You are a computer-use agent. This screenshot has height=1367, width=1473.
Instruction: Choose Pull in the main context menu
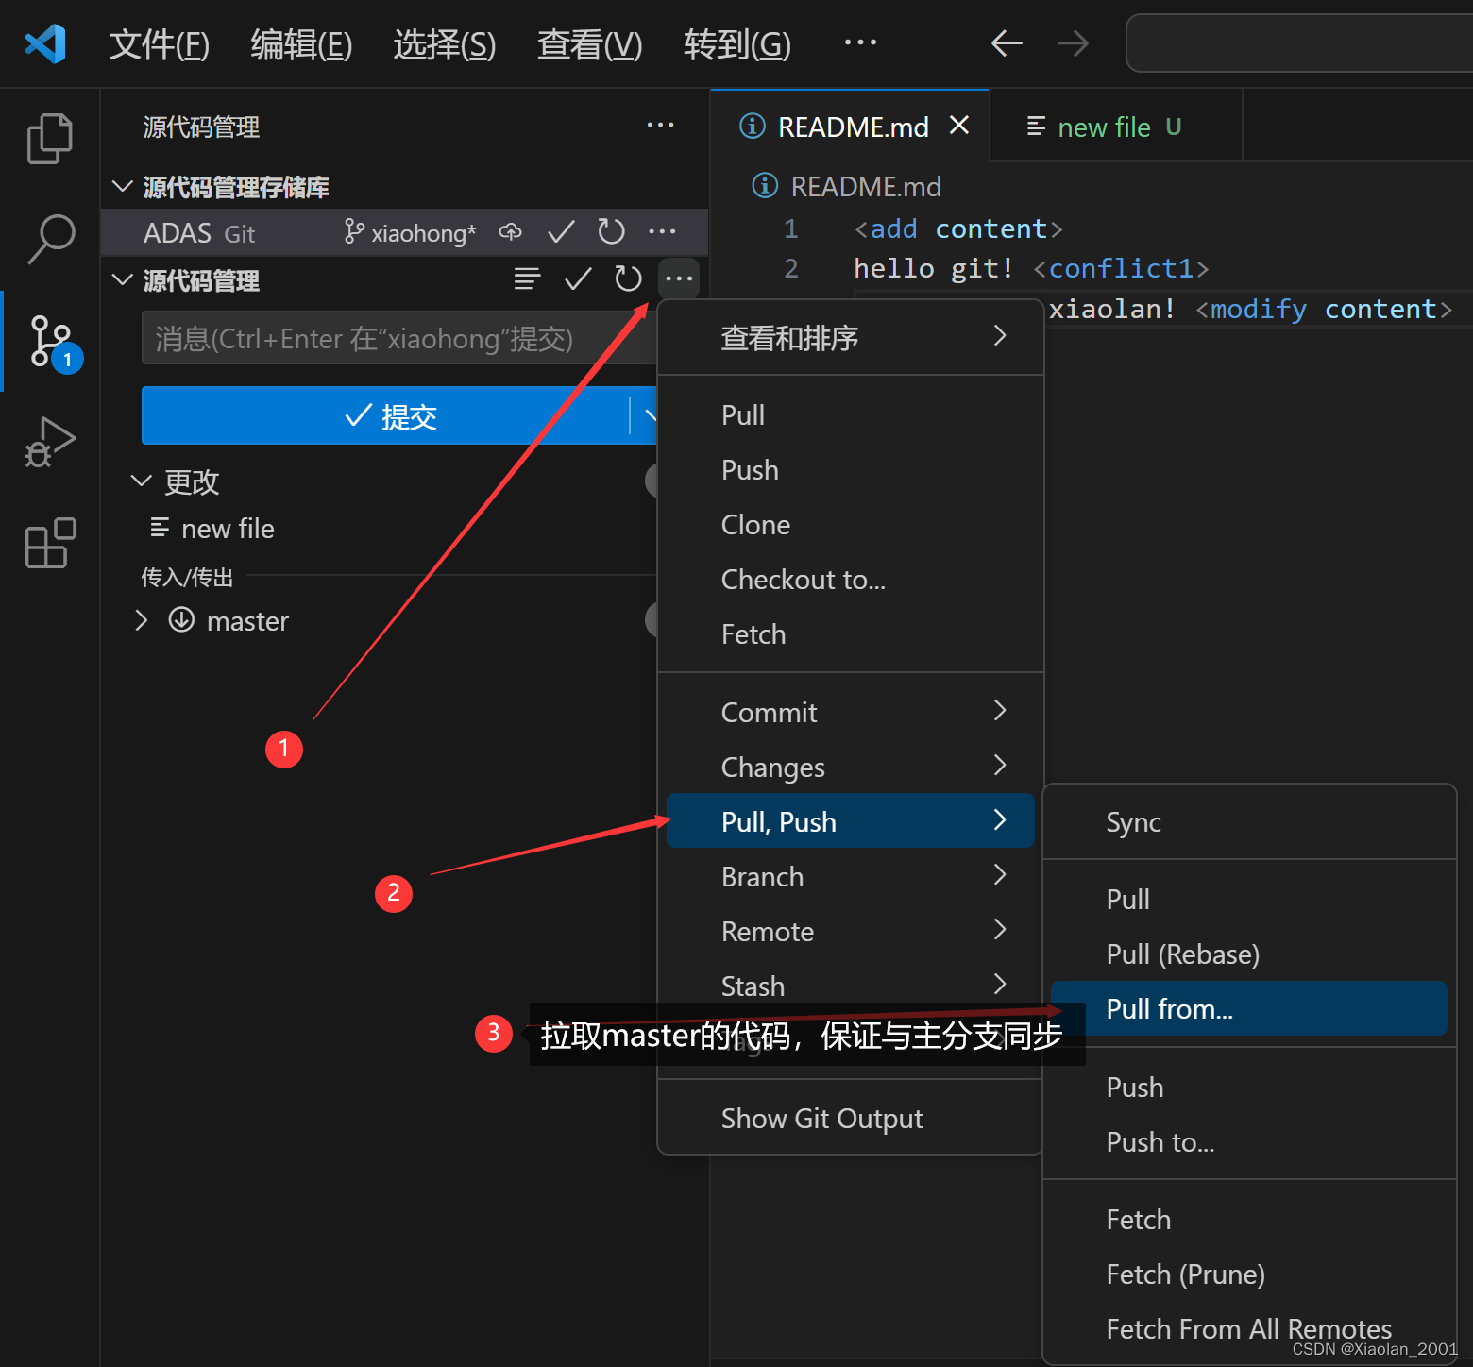850,414
